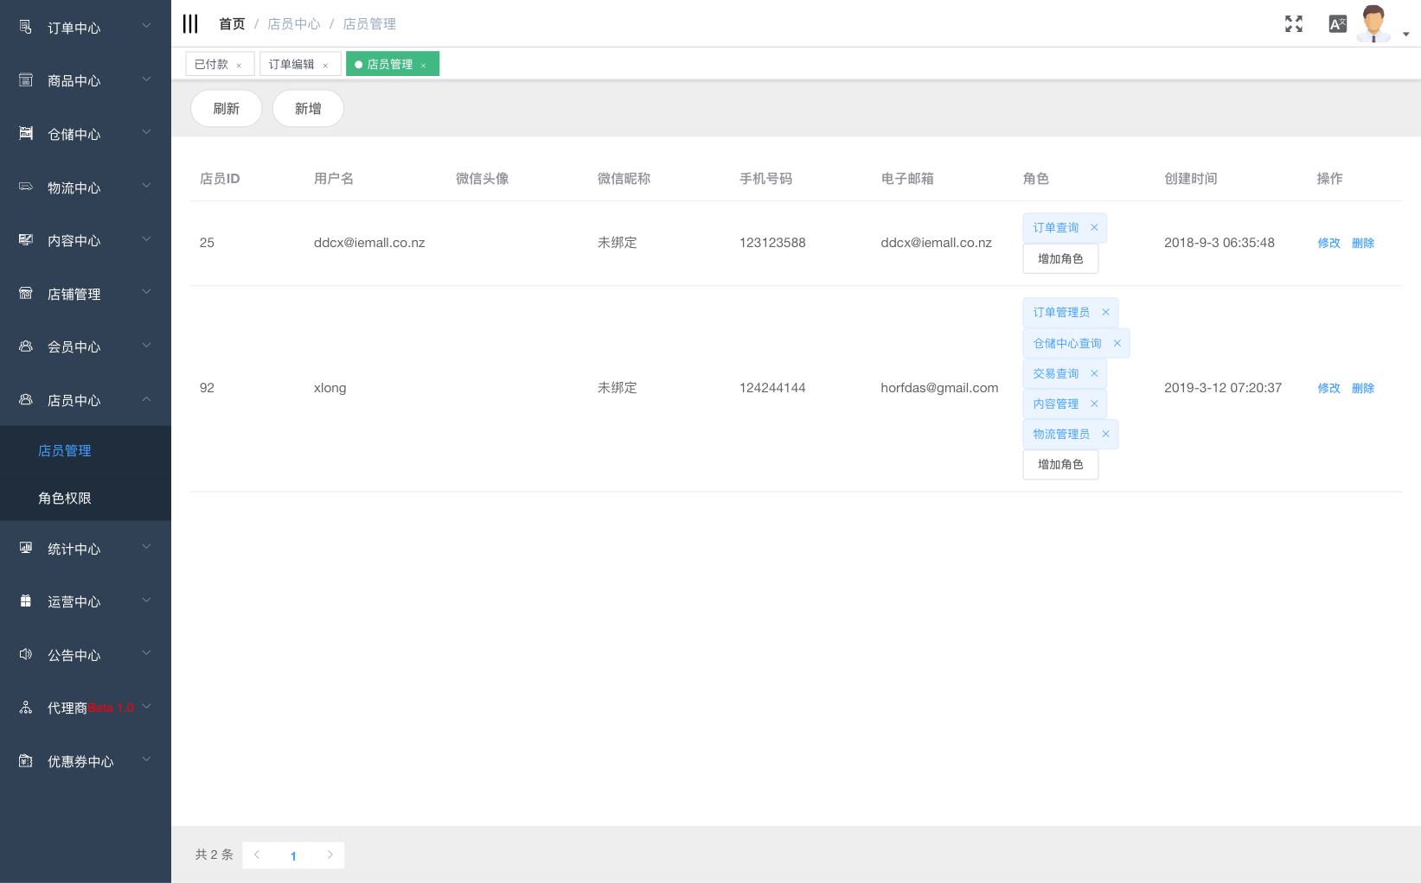Toggle fullscreen mode icon
The image size is (1421, 883).
(x=1293, y=24)
